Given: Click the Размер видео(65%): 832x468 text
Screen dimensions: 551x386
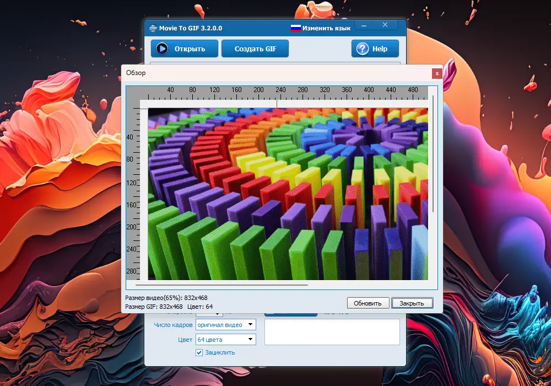Looking at the screenshot, I should (166, 298).
